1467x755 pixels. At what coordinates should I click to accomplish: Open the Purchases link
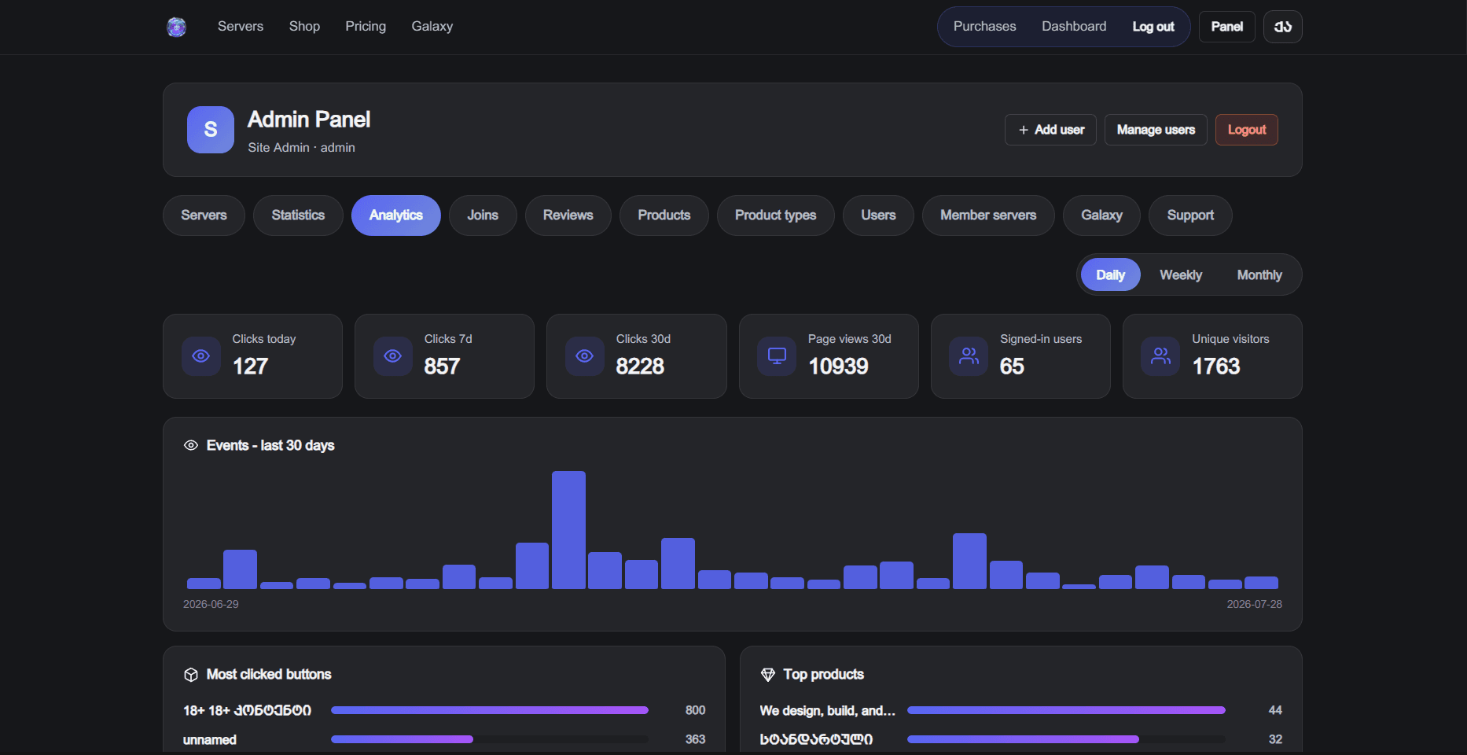(x=985, y=27)
